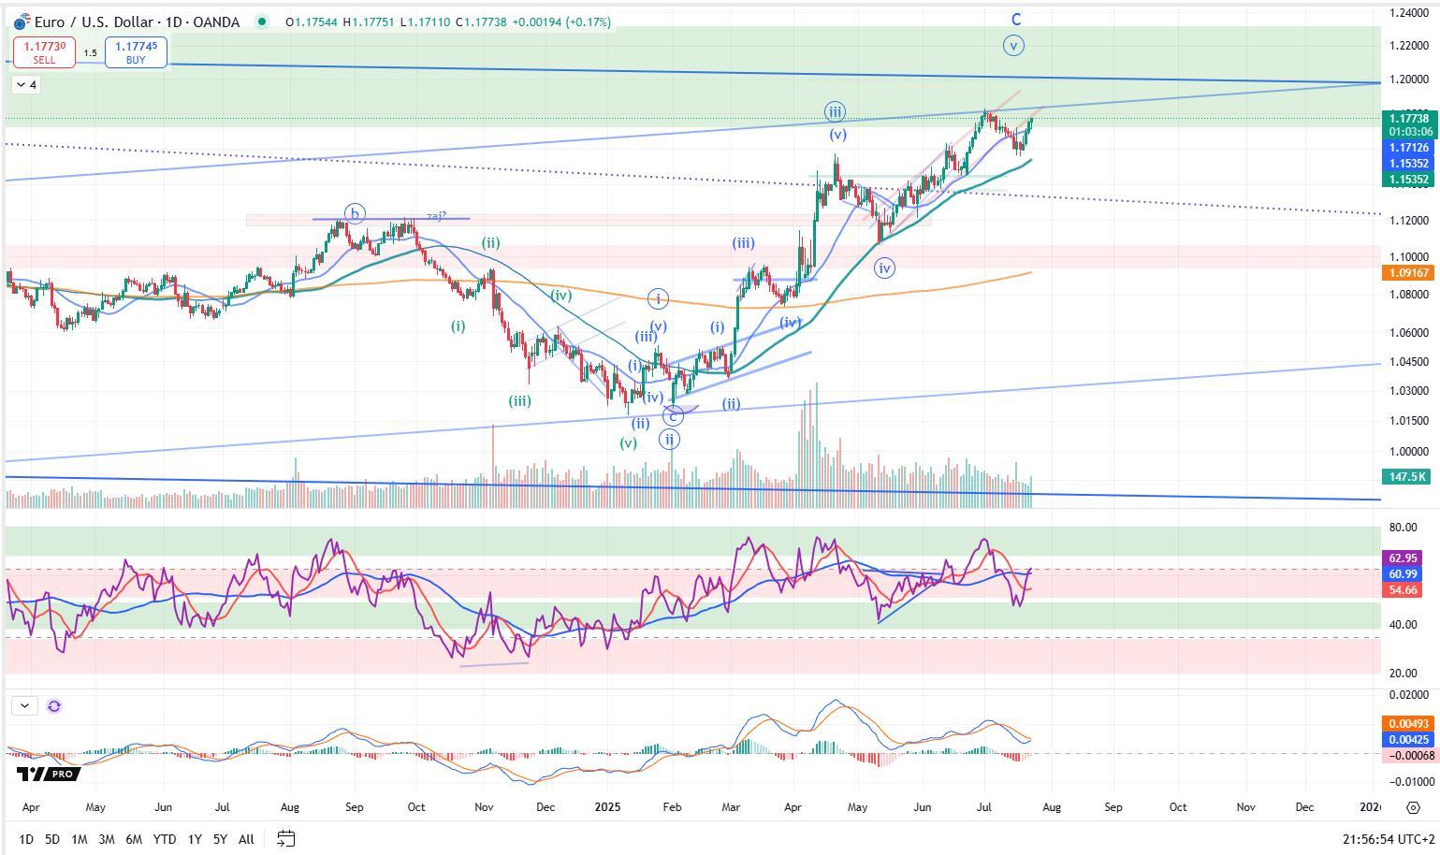Click the blue 60.99 RSI label

1403,574
